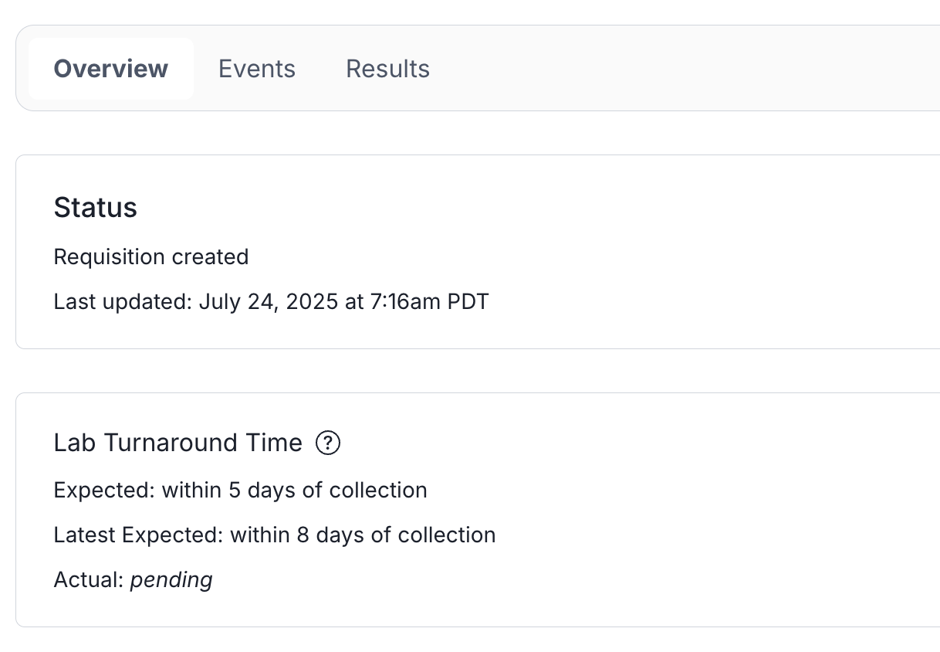940x652 pixels.
Task: Click the 'within 8 days of collection' text
Action: [363, 535]
